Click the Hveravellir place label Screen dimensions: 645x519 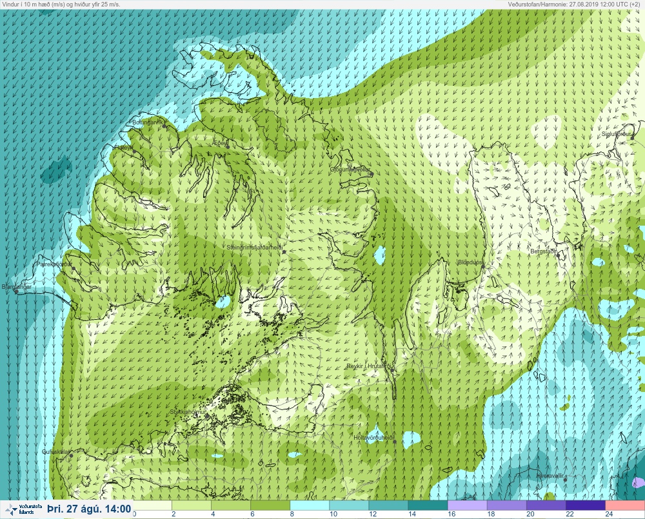coord(550,476)
